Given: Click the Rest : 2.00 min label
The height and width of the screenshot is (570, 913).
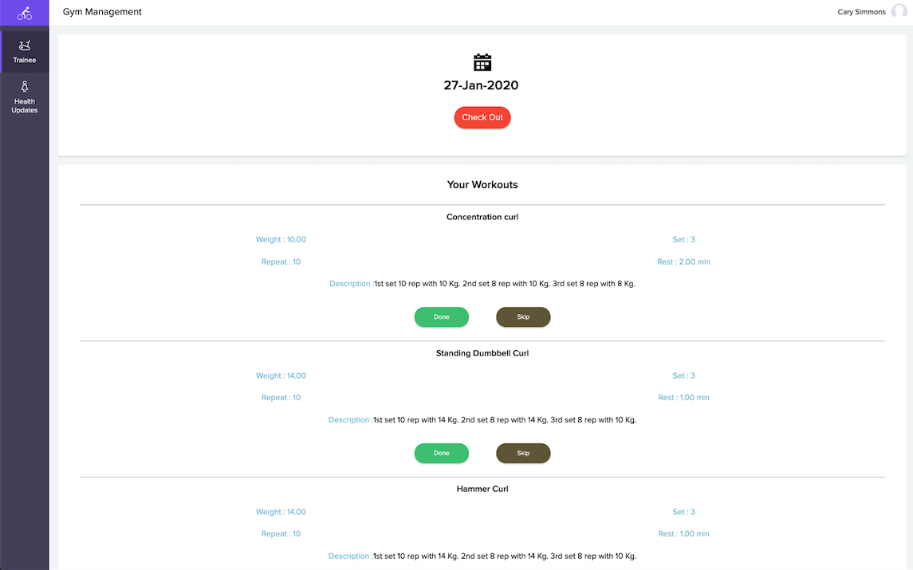Looking at the screenshot, I should click(x=684, y=262).
